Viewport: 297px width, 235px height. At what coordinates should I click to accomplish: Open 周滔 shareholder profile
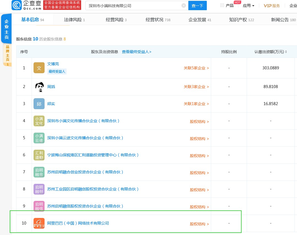pyautogui.click(x=51, y=87)
